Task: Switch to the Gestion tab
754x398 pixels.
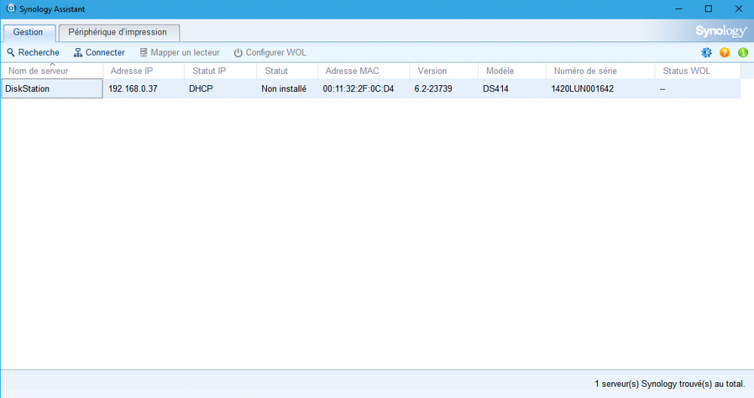Action: click(x=28, y=32)
